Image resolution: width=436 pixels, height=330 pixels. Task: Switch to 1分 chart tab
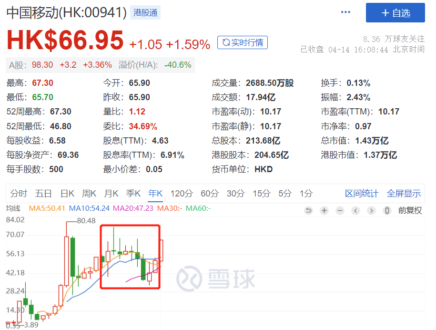(306, 194)
